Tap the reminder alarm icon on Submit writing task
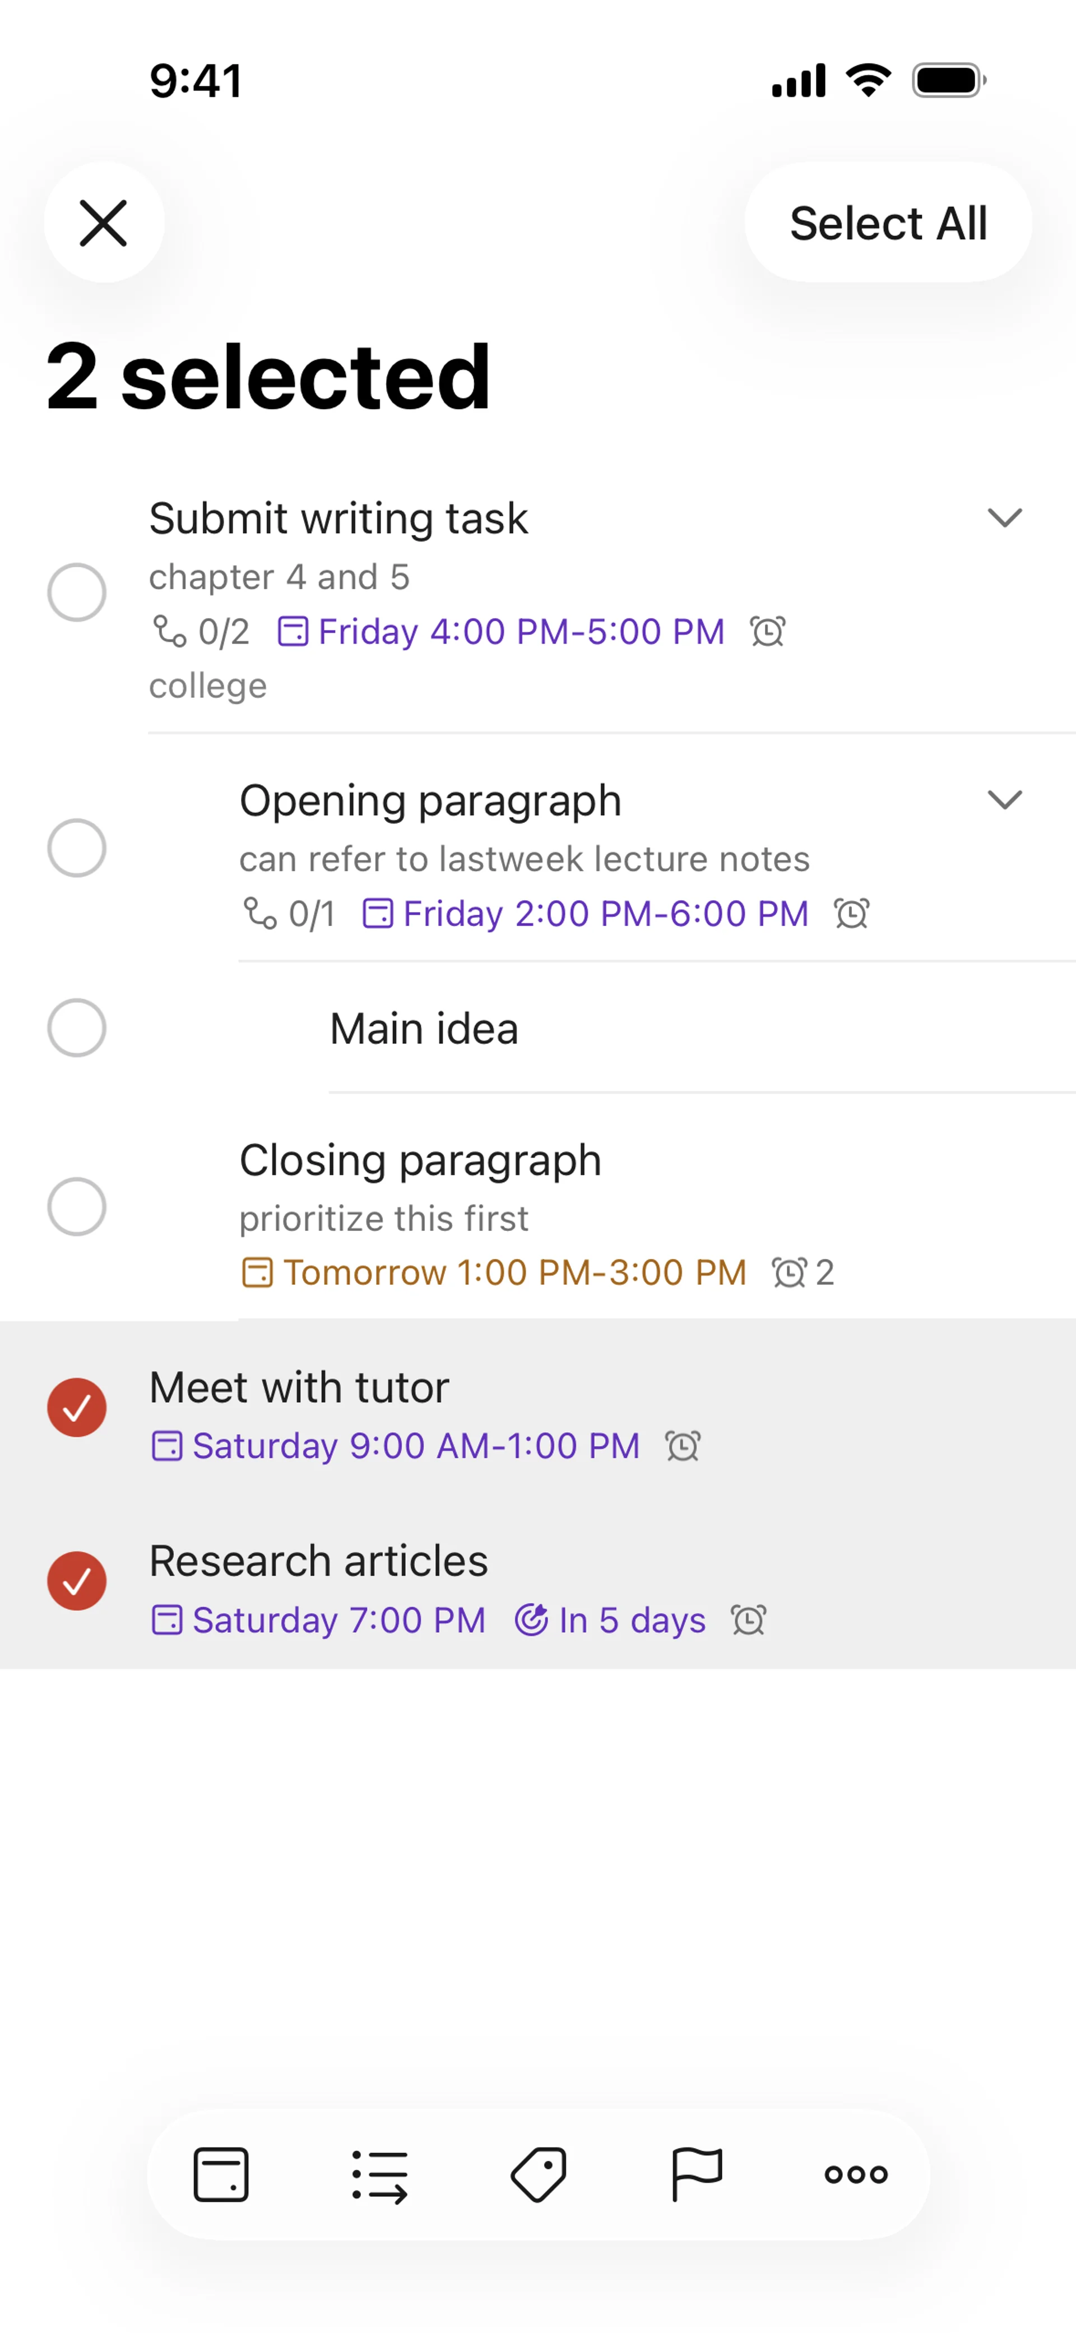Screen dimensions: 1076x2333 [x=767, y=631]
